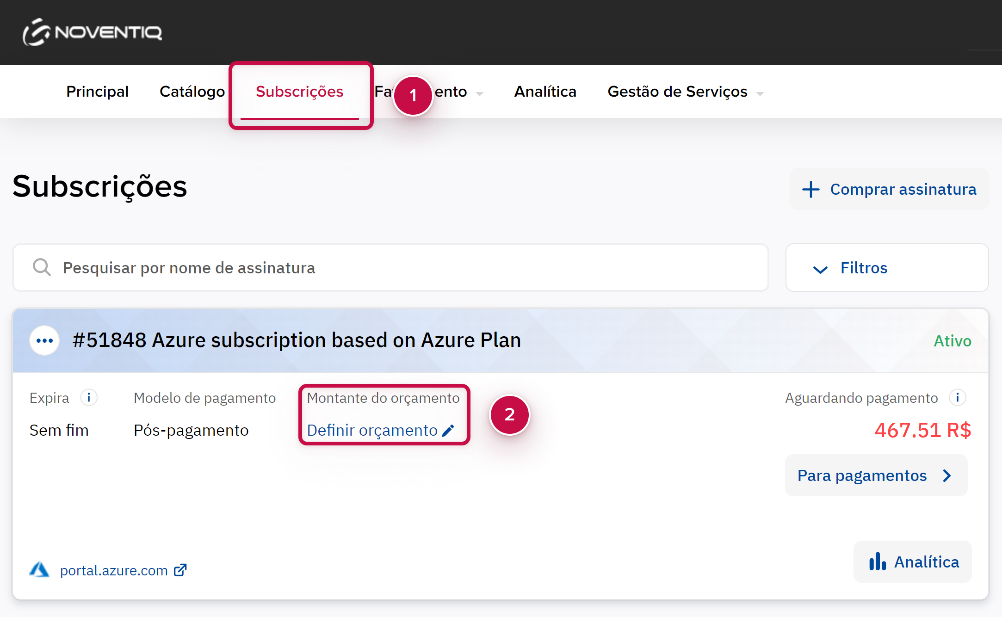The image size is (1002, 617).
Task: Click the Noventiq logo
Action: tap(92, 32)
